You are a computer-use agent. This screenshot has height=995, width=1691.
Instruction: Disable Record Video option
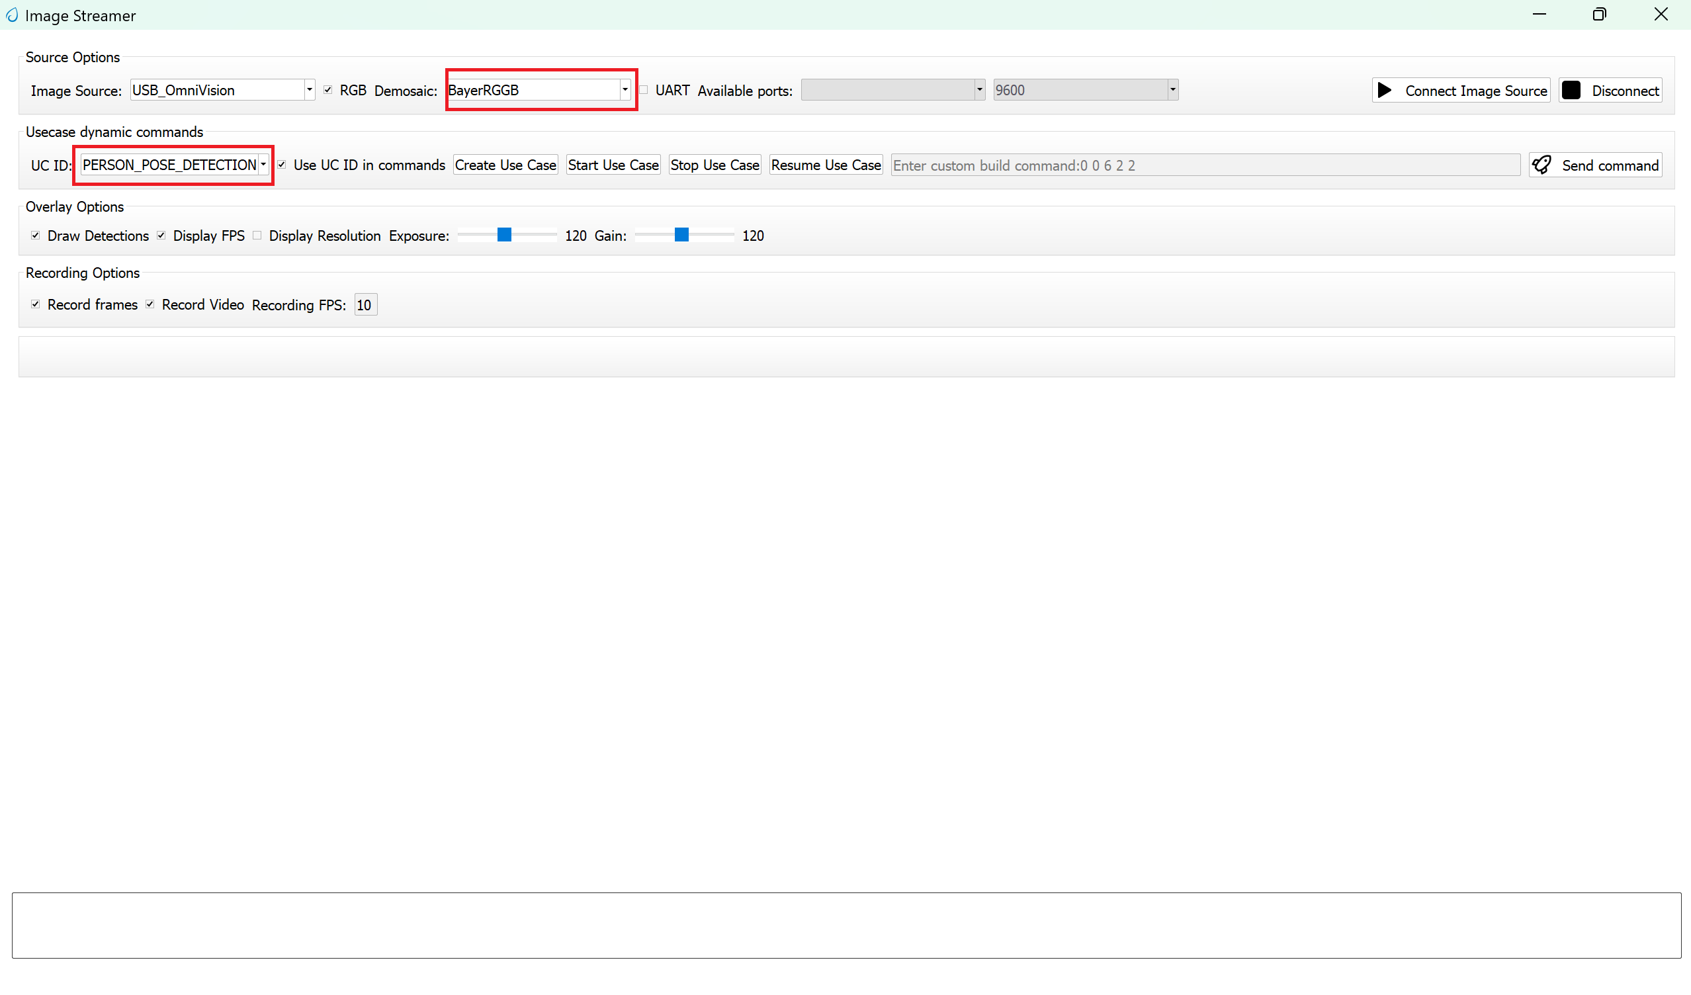coord(150,304)
